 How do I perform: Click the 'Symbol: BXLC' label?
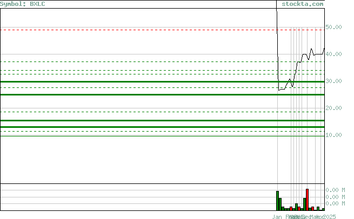pos(23,4)
